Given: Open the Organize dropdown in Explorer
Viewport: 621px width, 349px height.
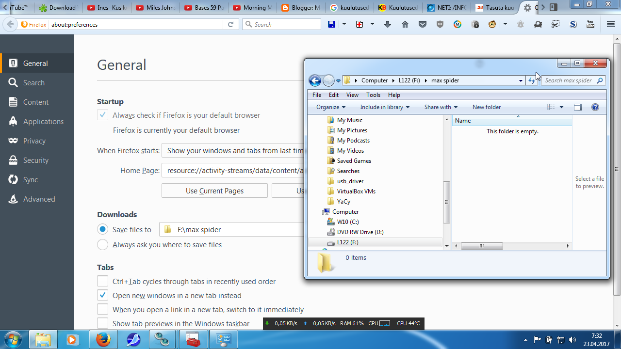Looking at the screenshot, I should (x=331, y=107).
